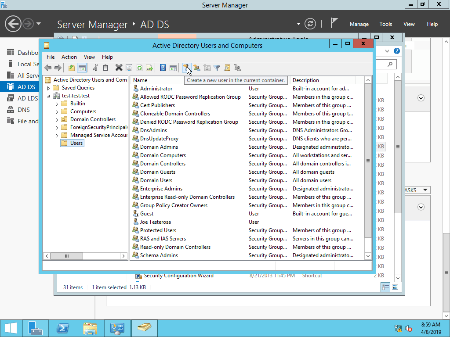Click the Refresh toolbar icon

point(139,68)
